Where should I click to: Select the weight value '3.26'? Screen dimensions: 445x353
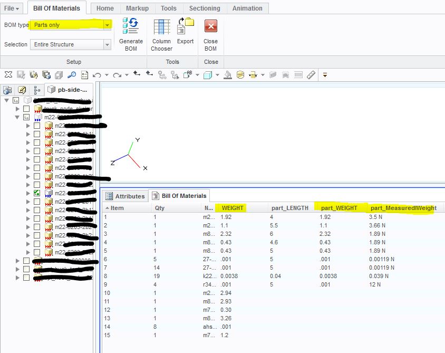coord(226,318)
